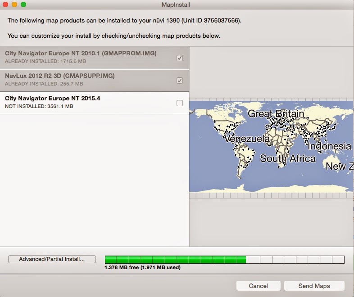Click the Great Britain label on map
The height and width of the screenshot is (297, 354).
(x=276, y=113)
